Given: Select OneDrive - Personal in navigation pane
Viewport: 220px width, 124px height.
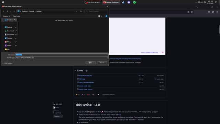Looking at the screenshot, I should 11,20.
